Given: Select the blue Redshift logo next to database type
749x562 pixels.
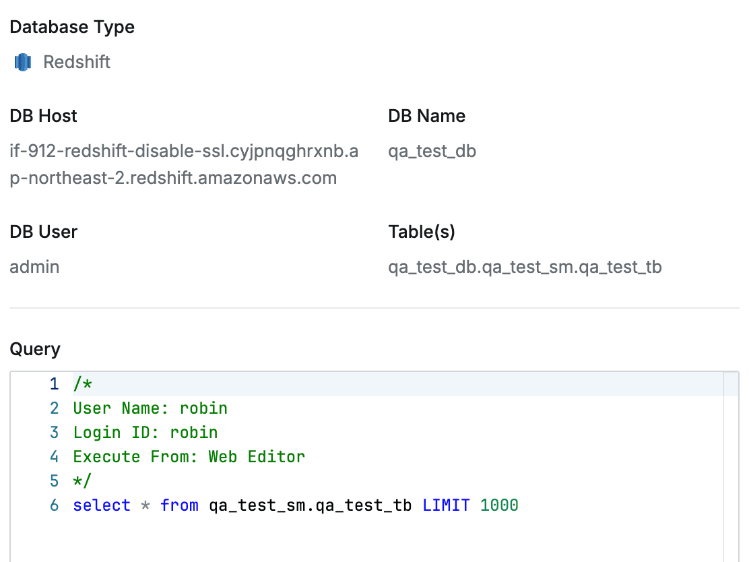Looking at the screenshot, I should [x=21, y=61].
